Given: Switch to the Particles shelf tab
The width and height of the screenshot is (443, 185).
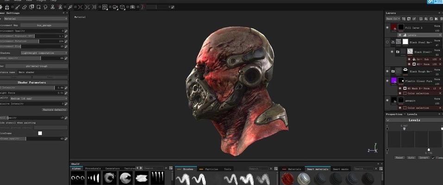Looking at the screenshot, I should click(x=212, y=169).
